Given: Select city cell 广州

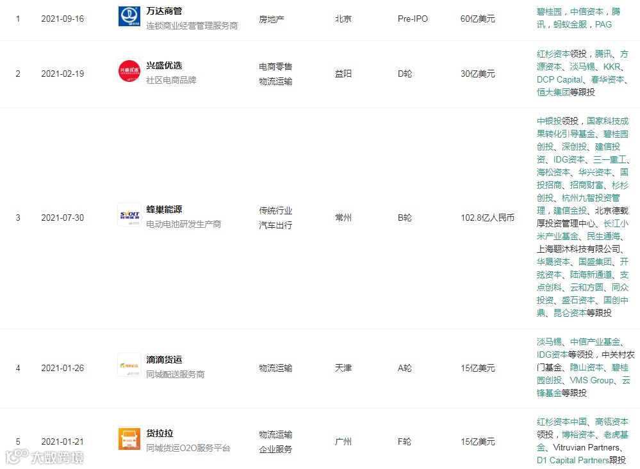Looking at the screenshot, I should 343,441.
